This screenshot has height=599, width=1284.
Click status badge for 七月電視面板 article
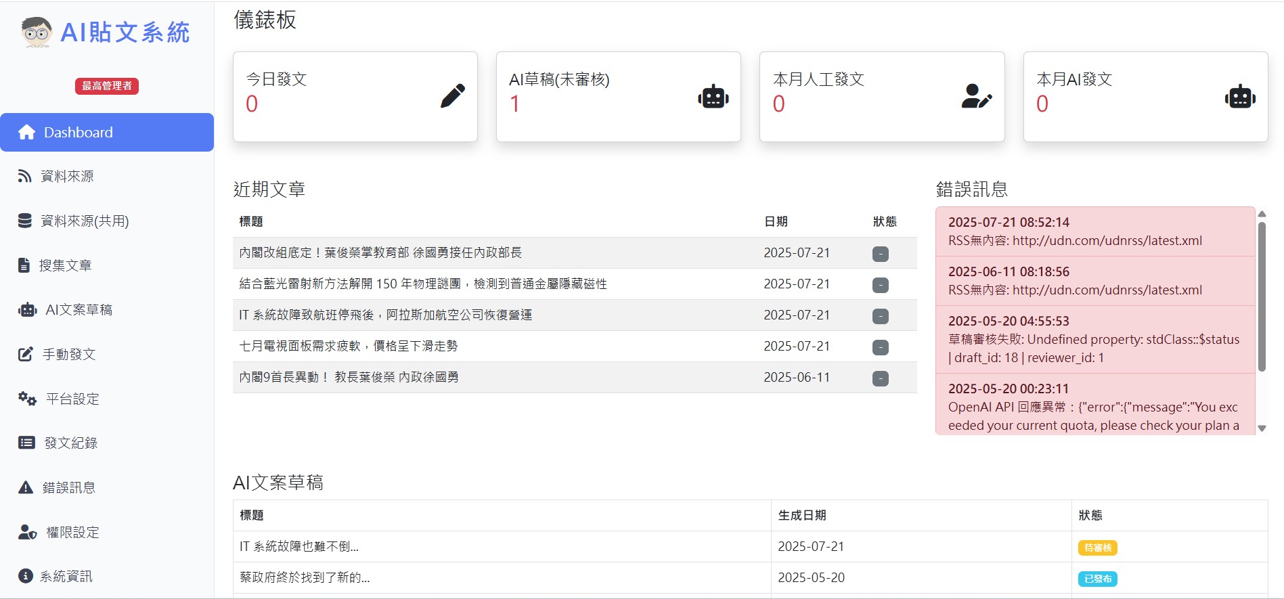(881, 347)
